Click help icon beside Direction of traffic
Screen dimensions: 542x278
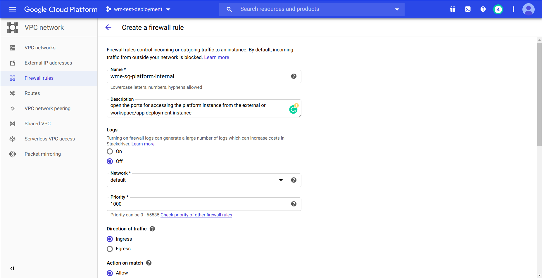pos(152,229)
